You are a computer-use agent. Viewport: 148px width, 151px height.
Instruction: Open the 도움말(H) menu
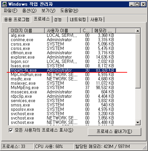(69, 11)
